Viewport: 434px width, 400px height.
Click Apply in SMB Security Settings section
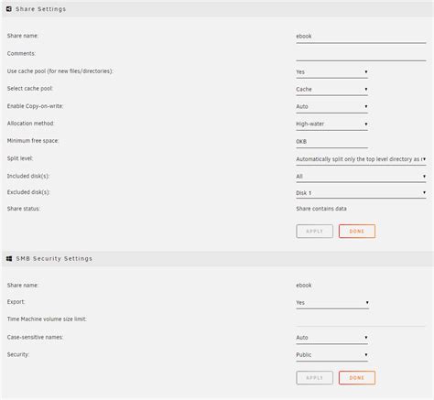(x=314, y=378)
